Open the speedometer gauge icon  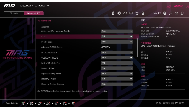pos(125,13)
